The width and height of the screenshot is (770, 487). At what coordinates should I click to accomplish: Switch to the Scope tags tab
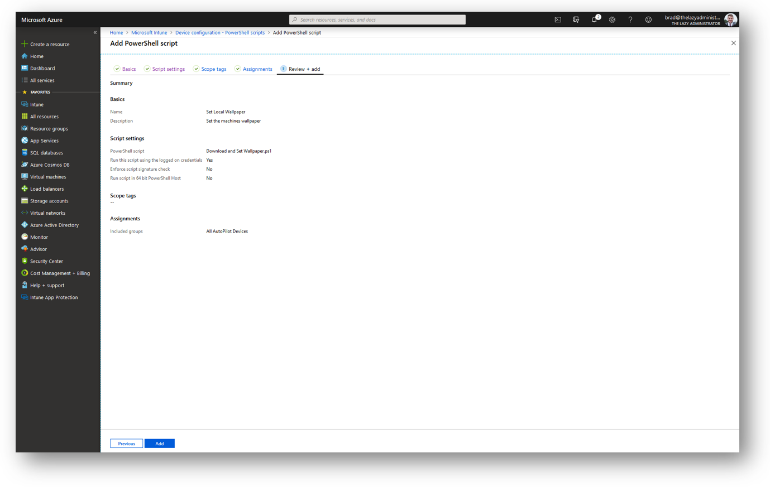(x=210, y=69)
